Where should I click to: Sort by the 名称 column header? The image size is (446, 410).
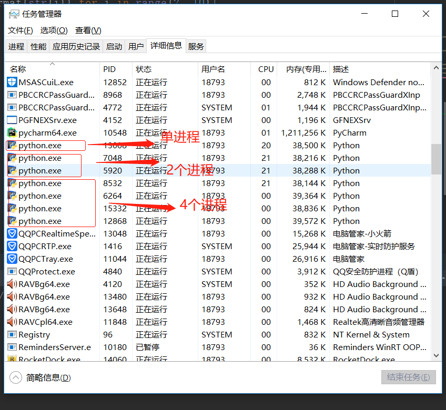click(53, 69)
